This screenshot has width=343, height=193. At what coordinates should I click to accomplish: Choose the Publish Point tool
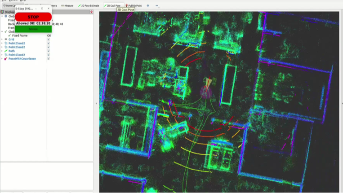pos(134,6)
